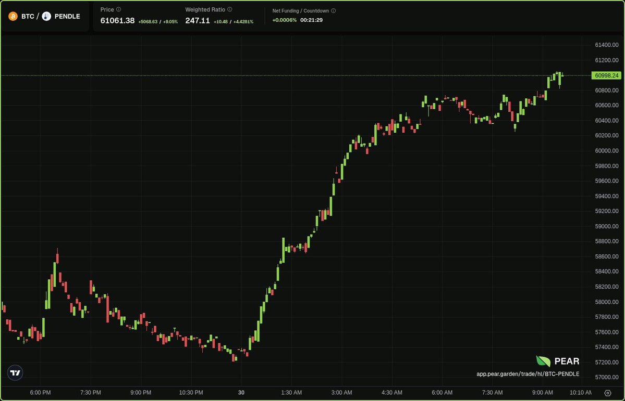The width and height of the screenshot is (625, 401).
Task: Click the PEAR brand name text
Action: coord(567,361)
